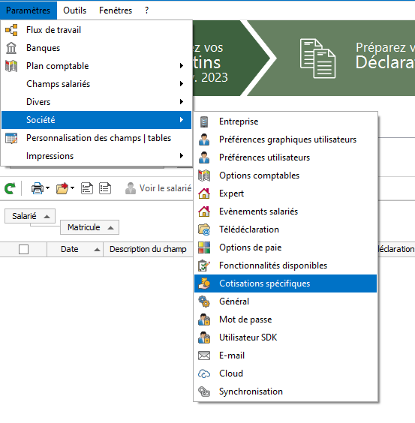This screenshot has height=423, width=415.
Task: Open the Paramètres menu
Action: pyautogui.click(x=28, y=10)
